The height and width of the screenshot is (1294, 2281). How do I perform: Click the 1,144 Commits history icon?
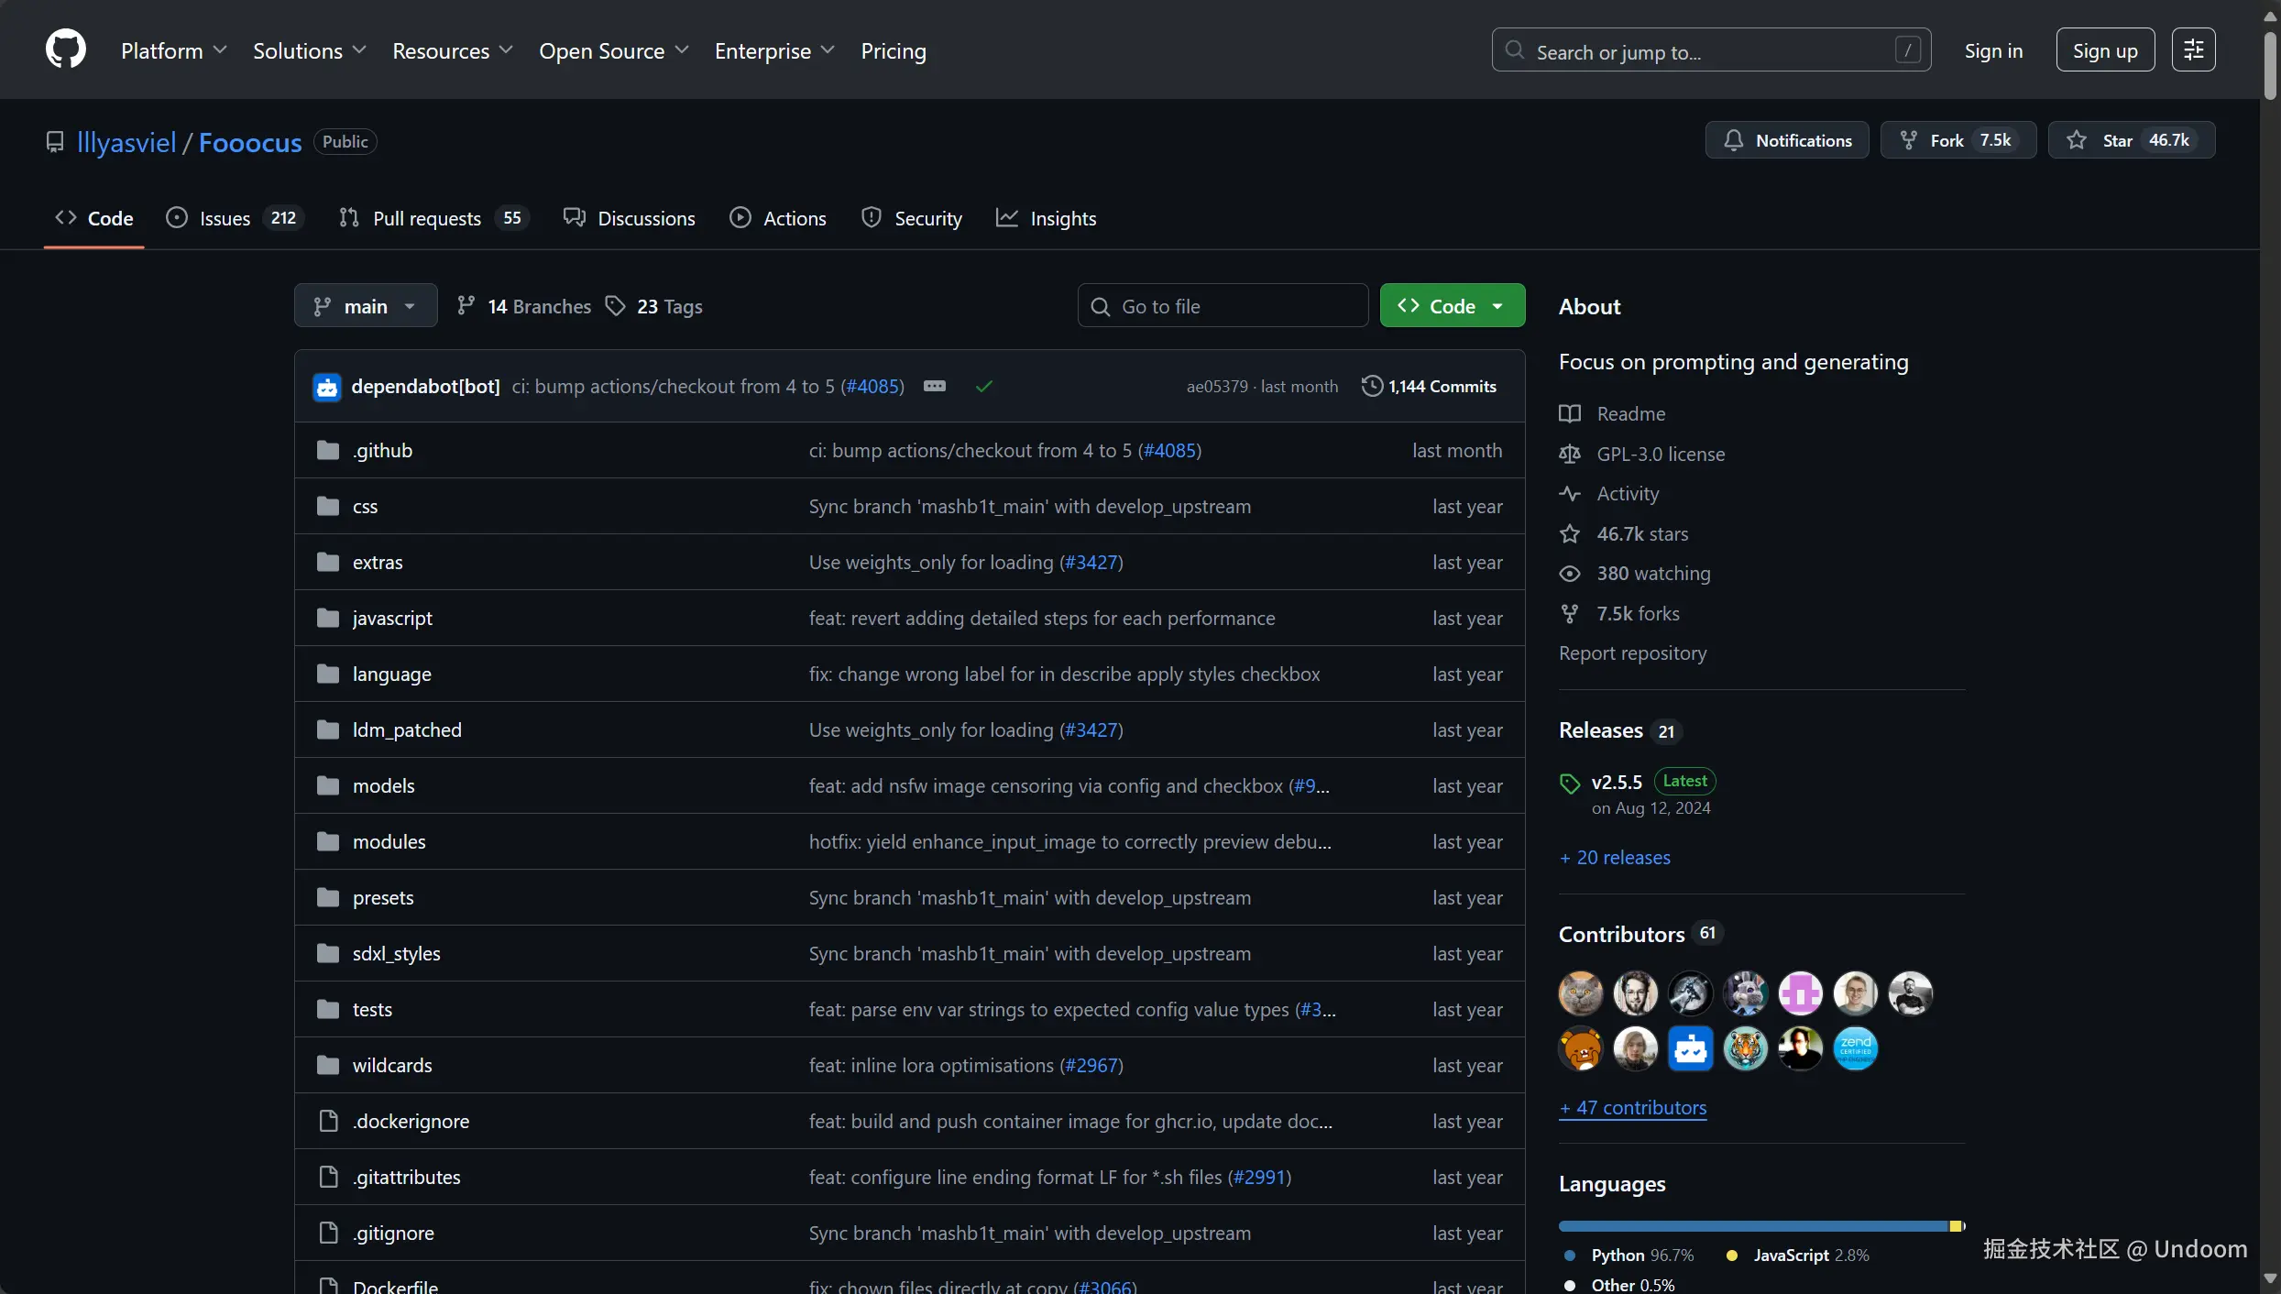1371,386
